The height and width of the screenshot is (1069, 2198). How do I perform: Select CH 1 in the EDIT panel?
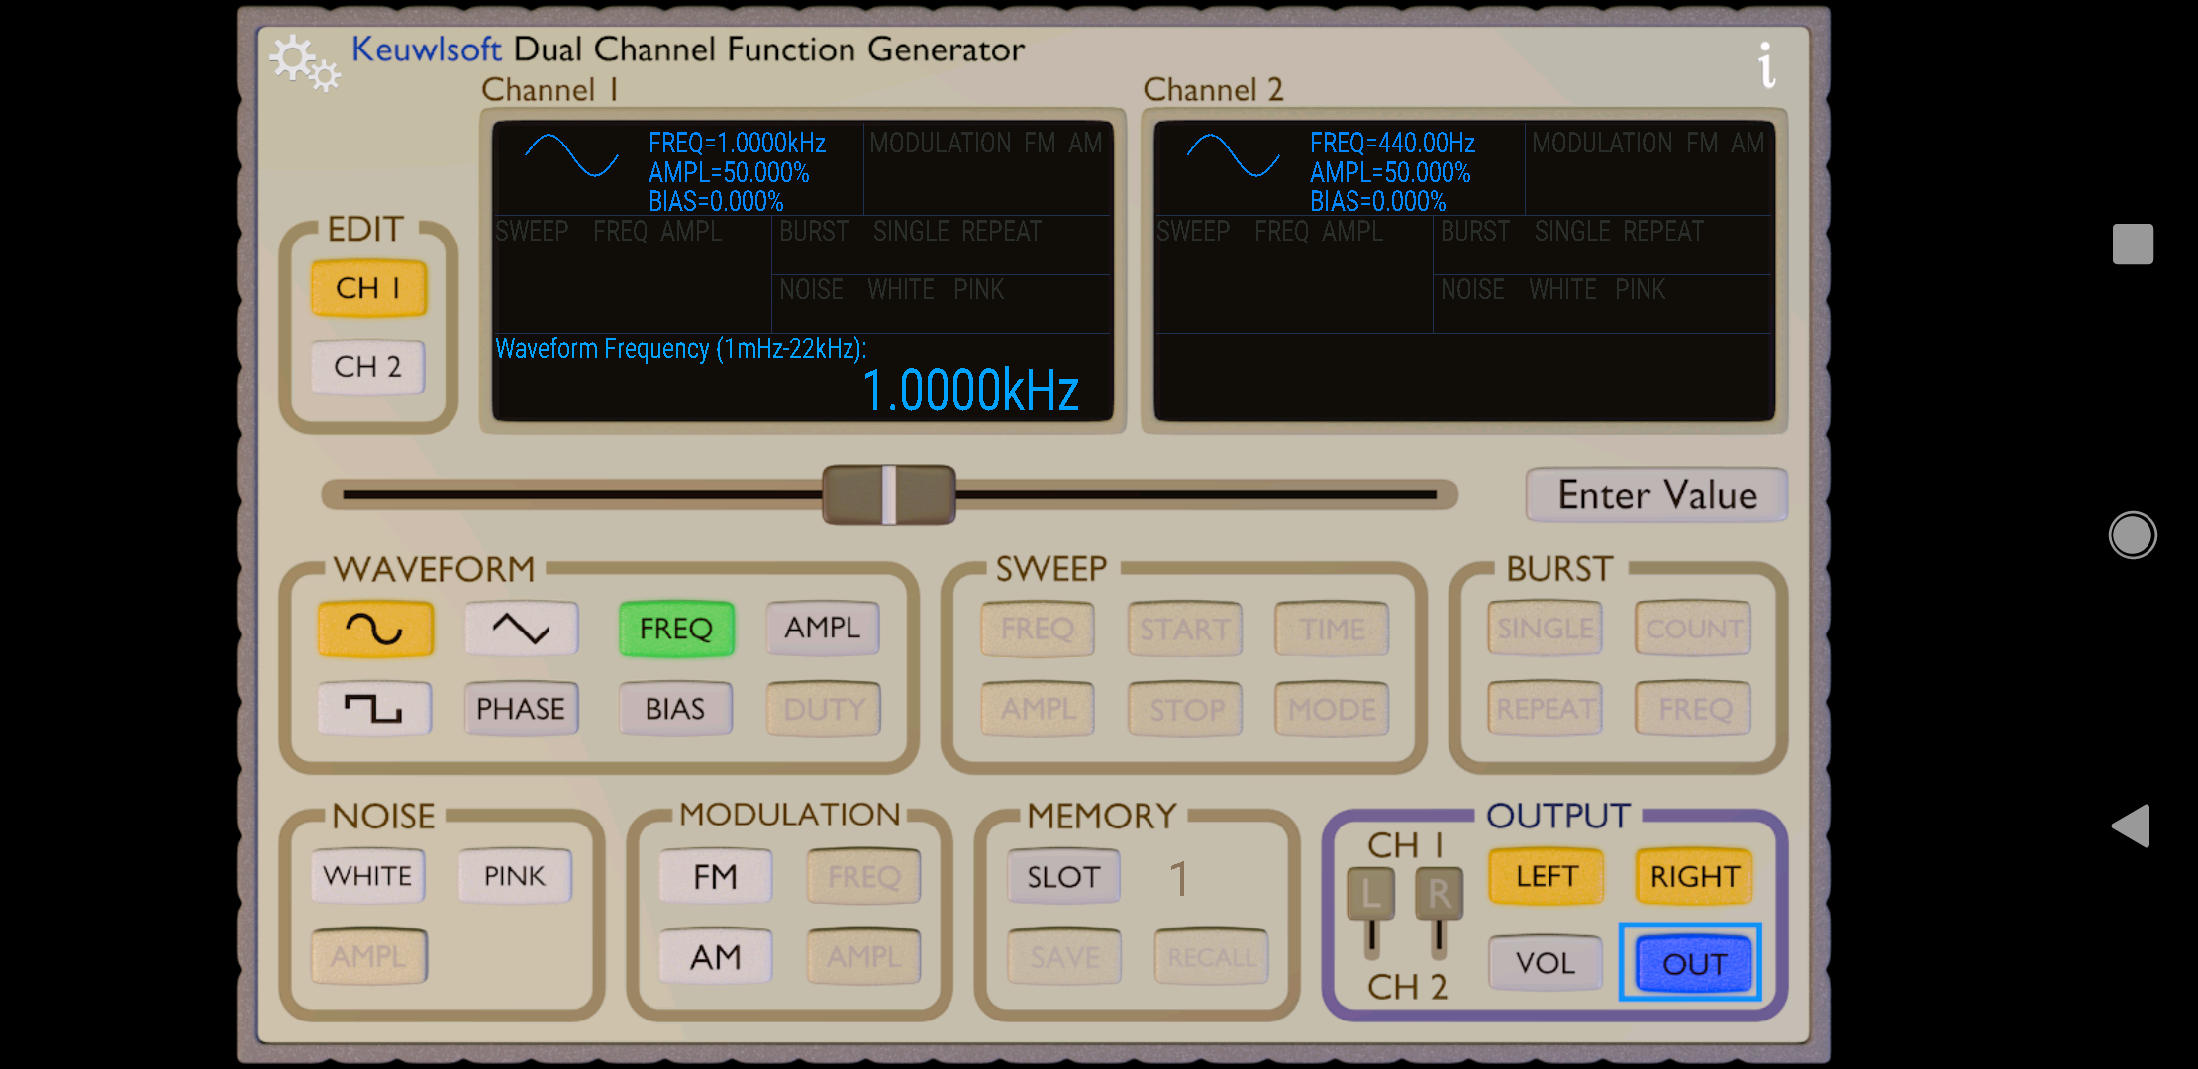[367, 288]
